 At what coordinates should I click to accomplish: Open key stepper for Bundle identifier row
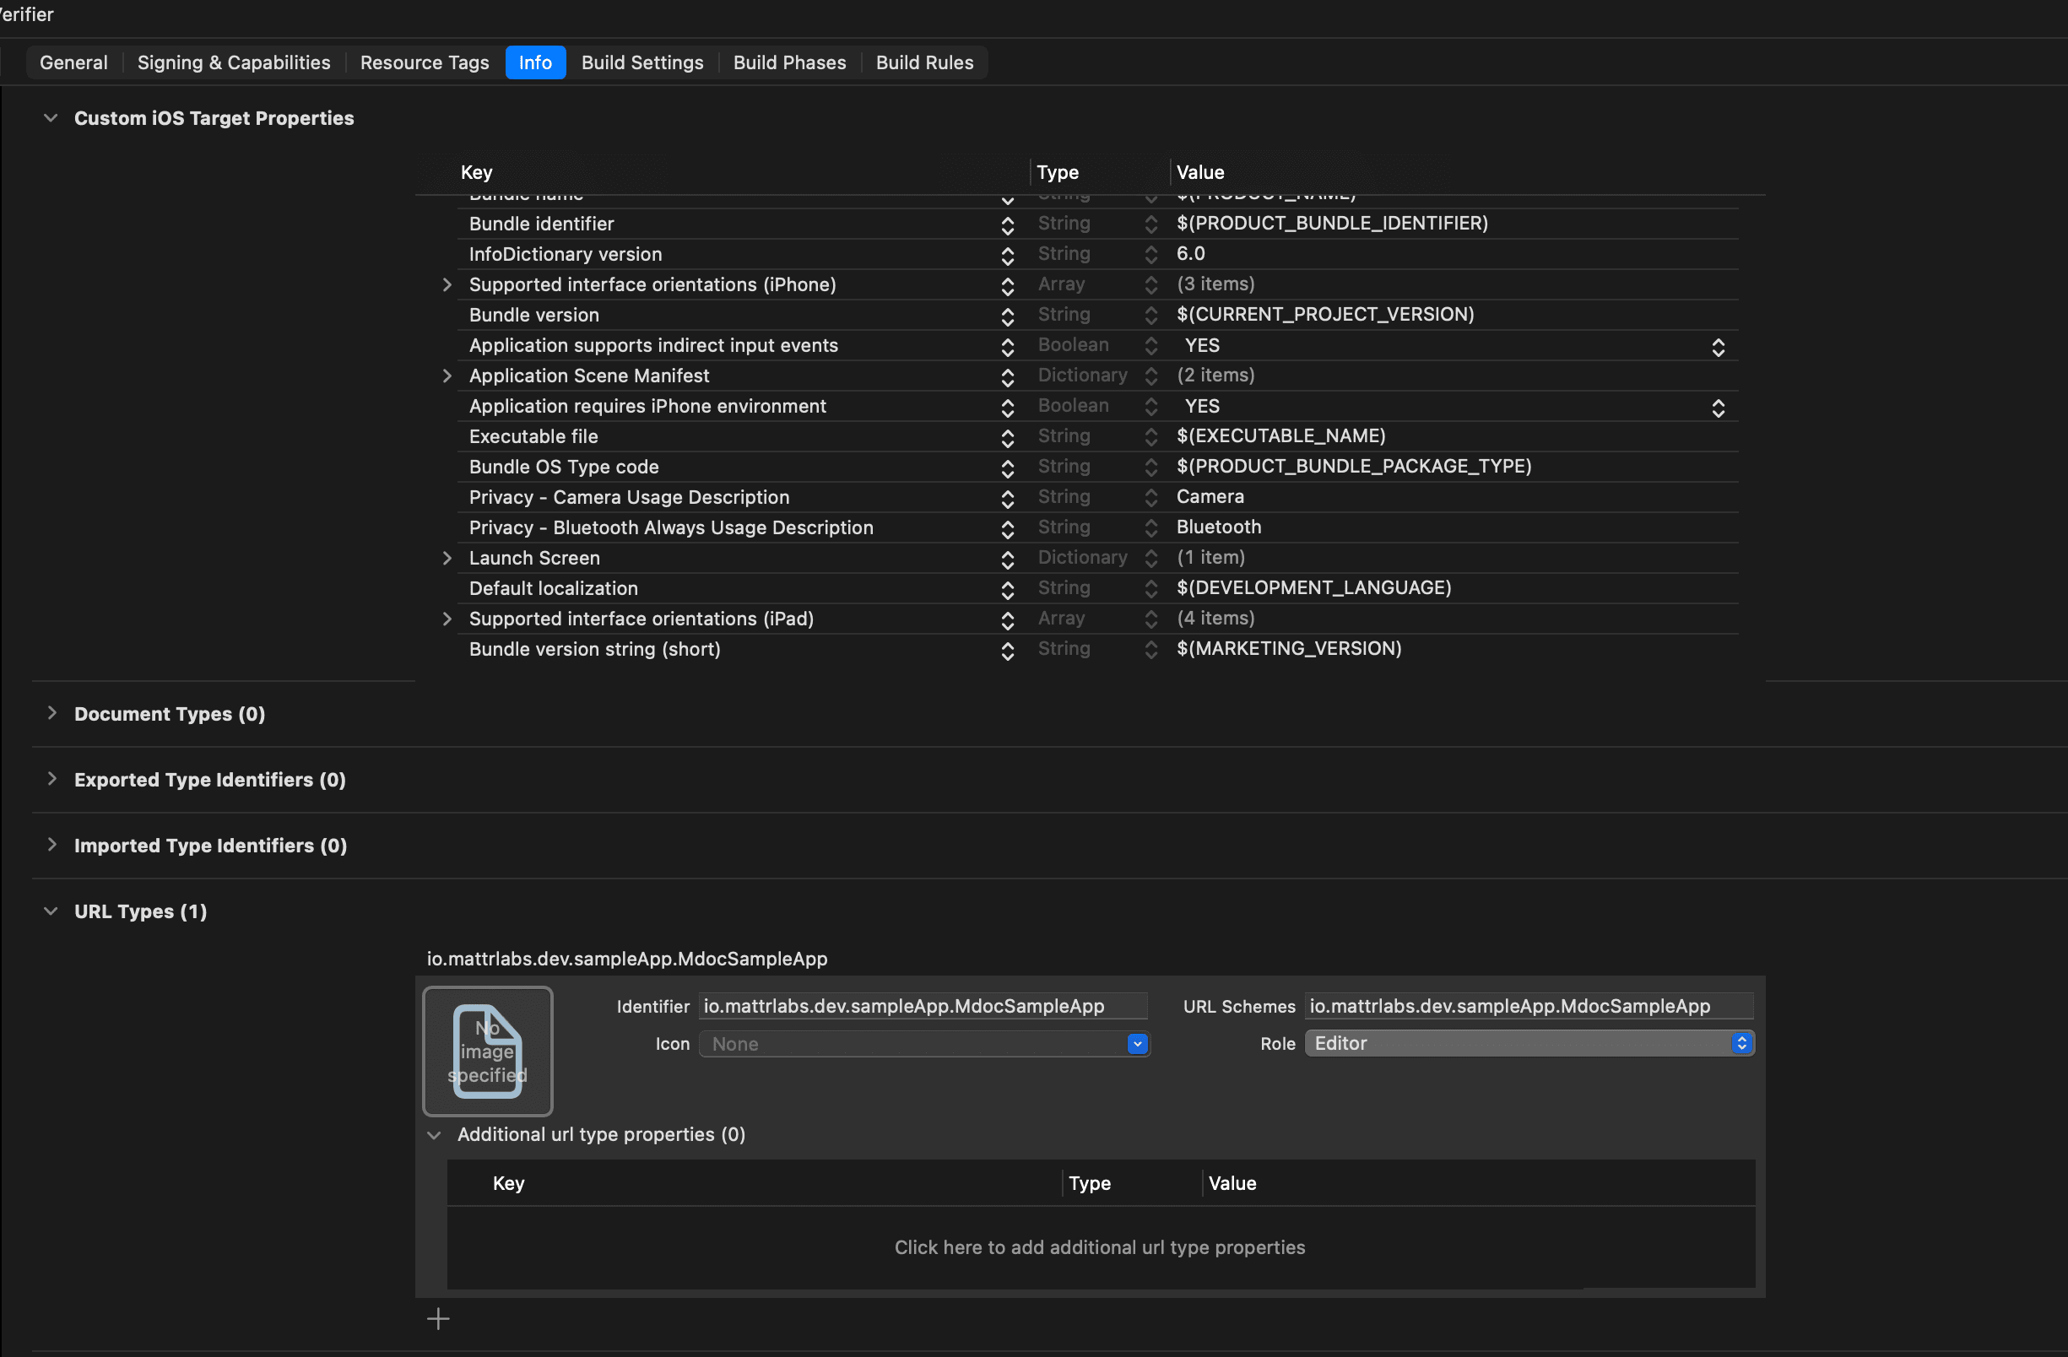[1007, 224]
